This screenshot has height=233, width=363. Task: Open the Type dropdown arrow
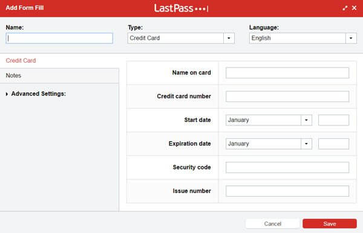pyautogui.click(x=229, y=38)
